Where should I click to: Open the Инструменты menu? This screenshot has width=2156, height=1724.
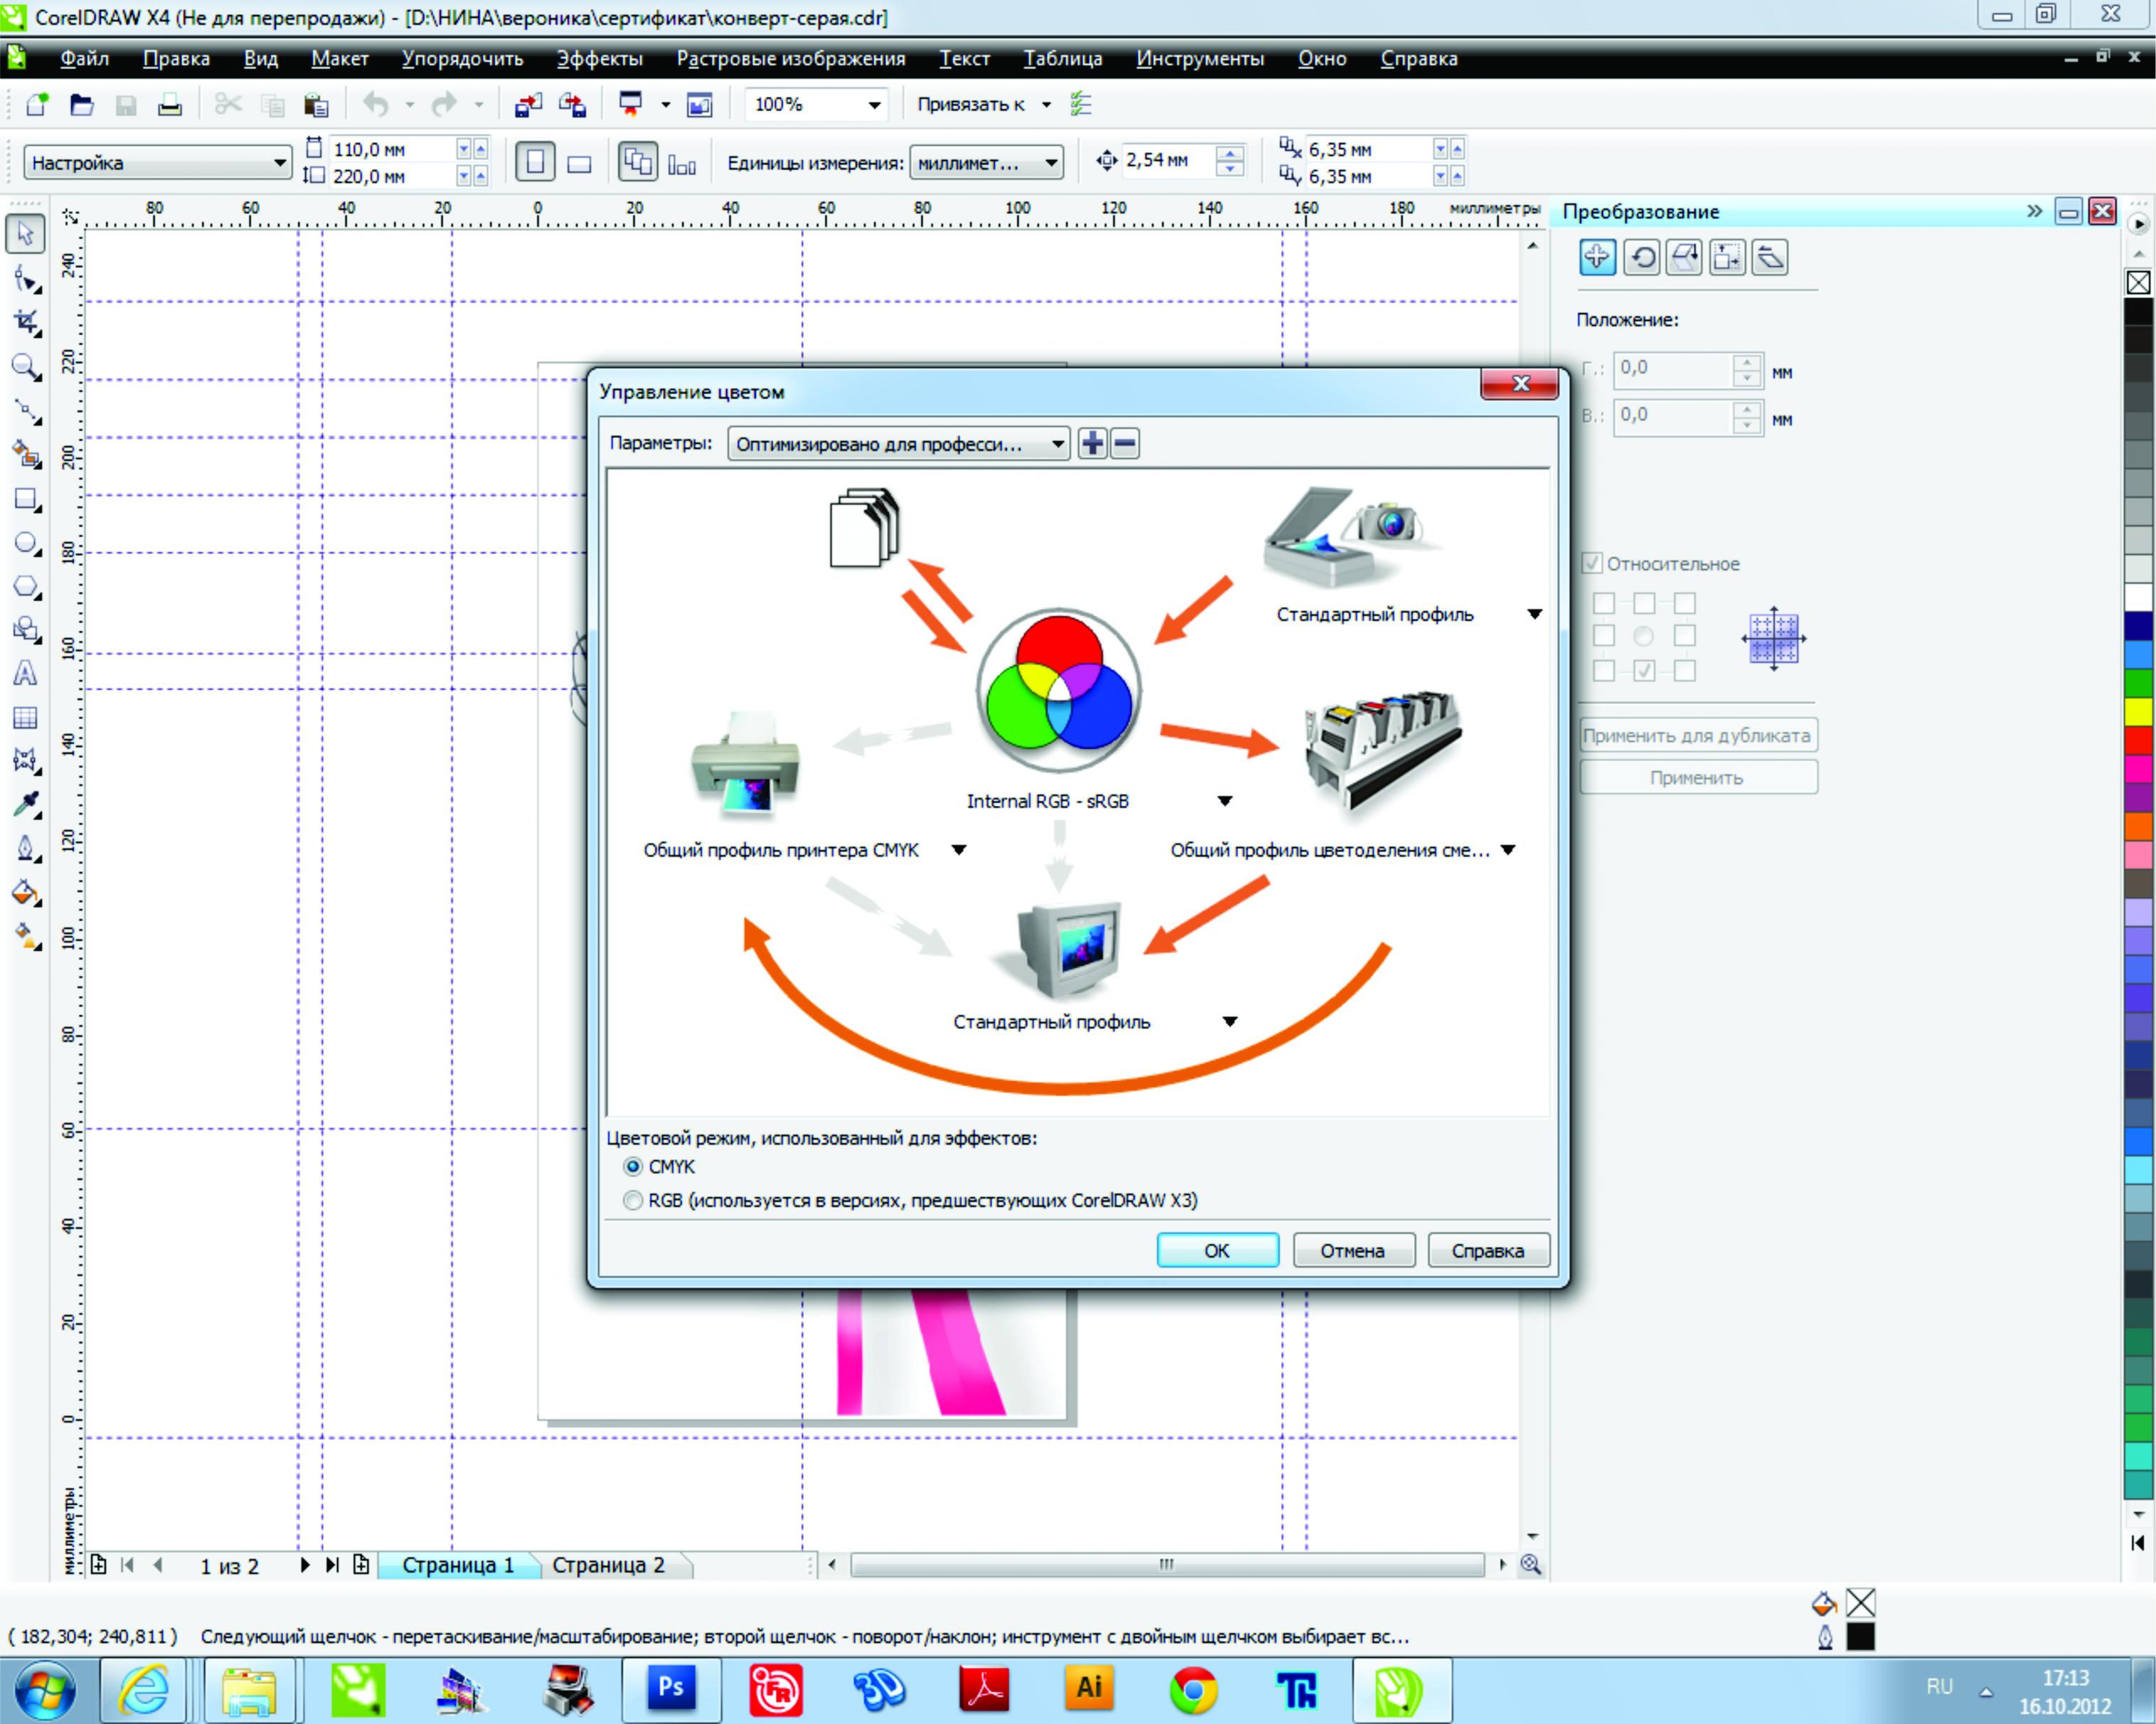click(1200, 59)
